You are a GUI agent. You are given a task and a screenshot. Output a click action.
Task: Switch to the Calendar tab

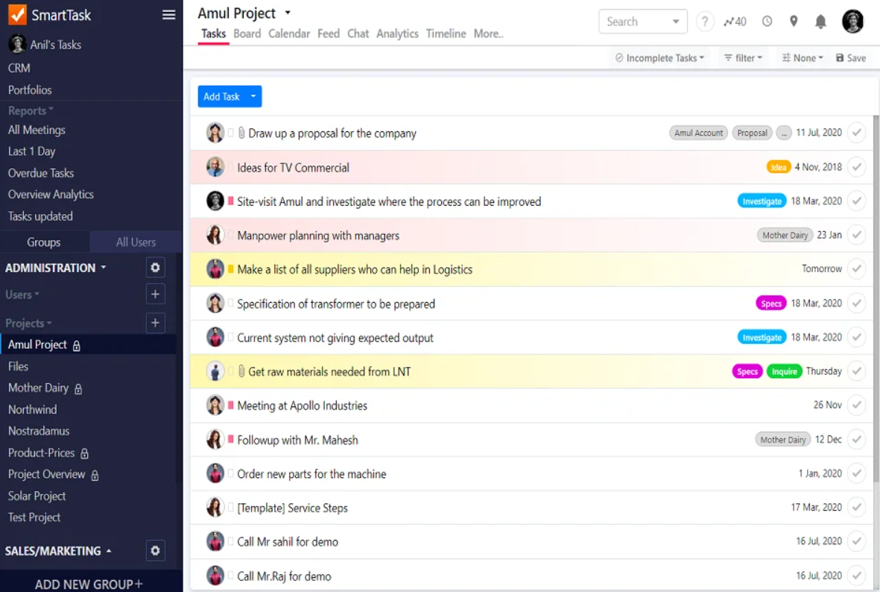tap(289, 34)
